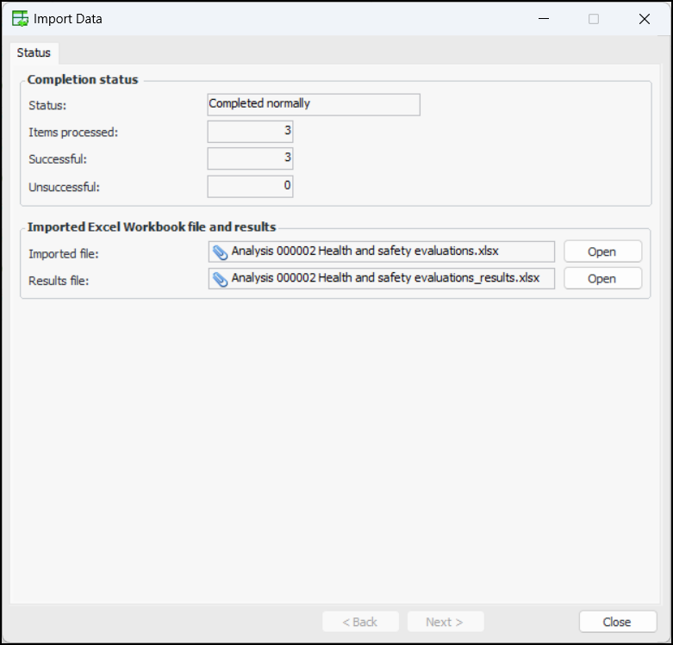The image size is (673, 645).
Task: Select the 'Completed normally' status field
Action: (x=314, y=104)
